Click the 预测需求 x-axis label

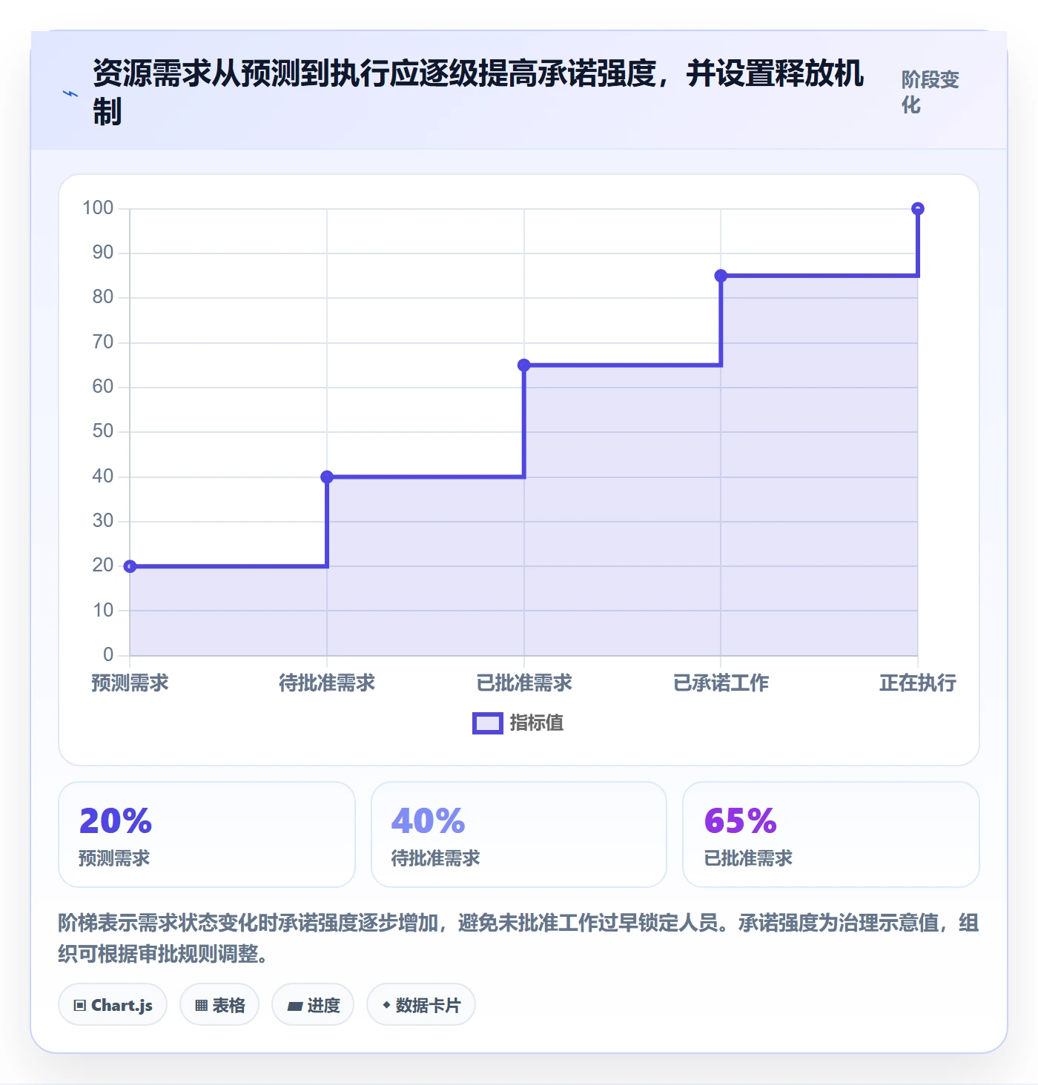pyautogui.click(x=130, y=683)
